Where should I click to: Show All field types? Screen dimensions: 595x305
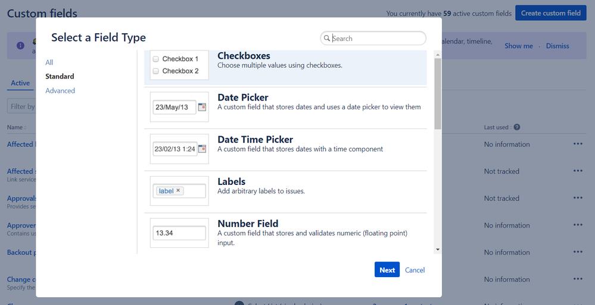click(x=49, y=62)
